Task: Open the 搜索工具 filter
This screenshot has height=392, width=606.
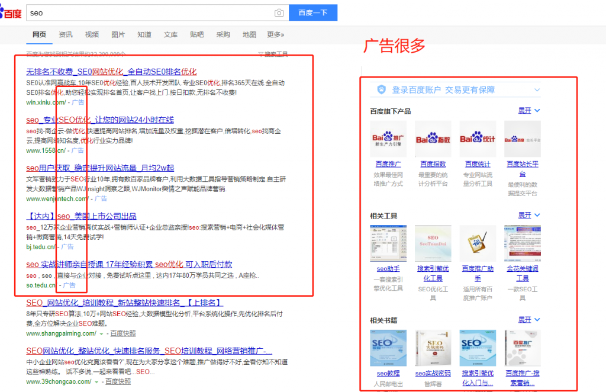Action: [x=273, y=54]
